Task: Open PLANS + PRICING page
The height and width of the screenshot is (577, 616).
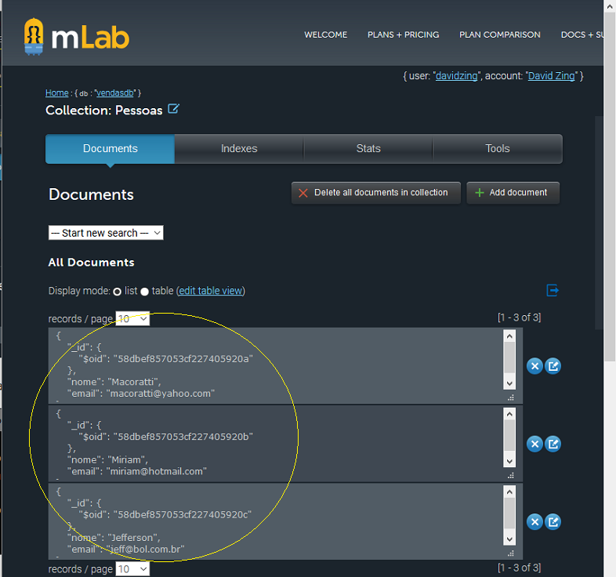Action: pos(403,34)
